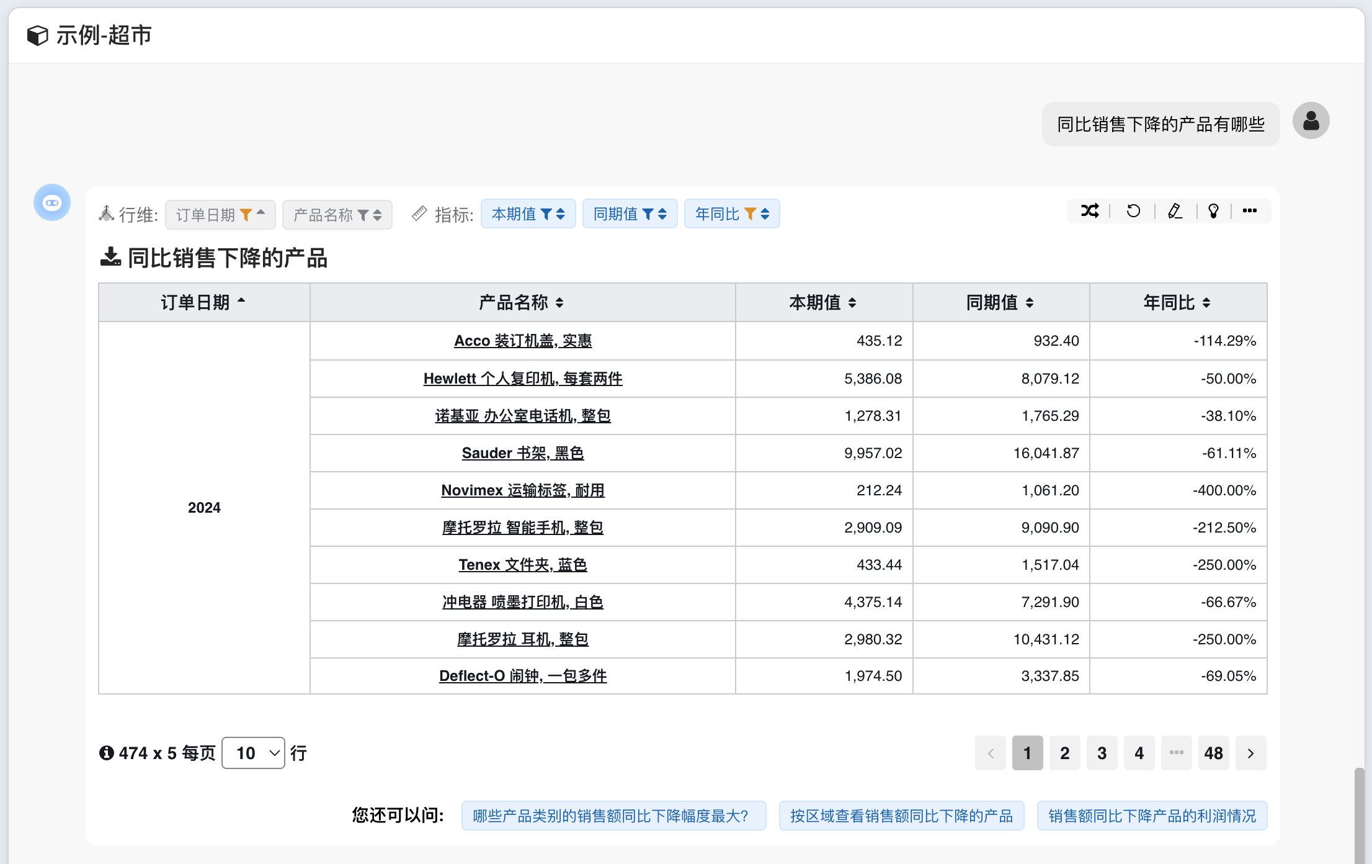
Task: Click the -400.00% year-over-year value
Action: tap(1224, 490)
